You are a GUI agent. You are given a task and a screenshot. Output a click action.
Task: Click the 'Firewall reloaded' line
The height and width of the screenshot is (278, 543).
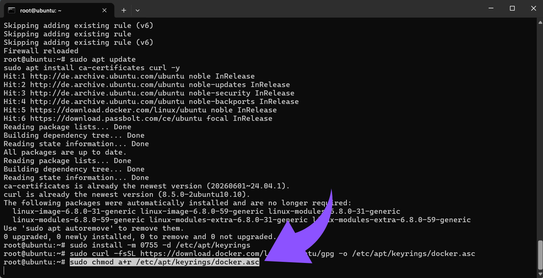point(41,51)
